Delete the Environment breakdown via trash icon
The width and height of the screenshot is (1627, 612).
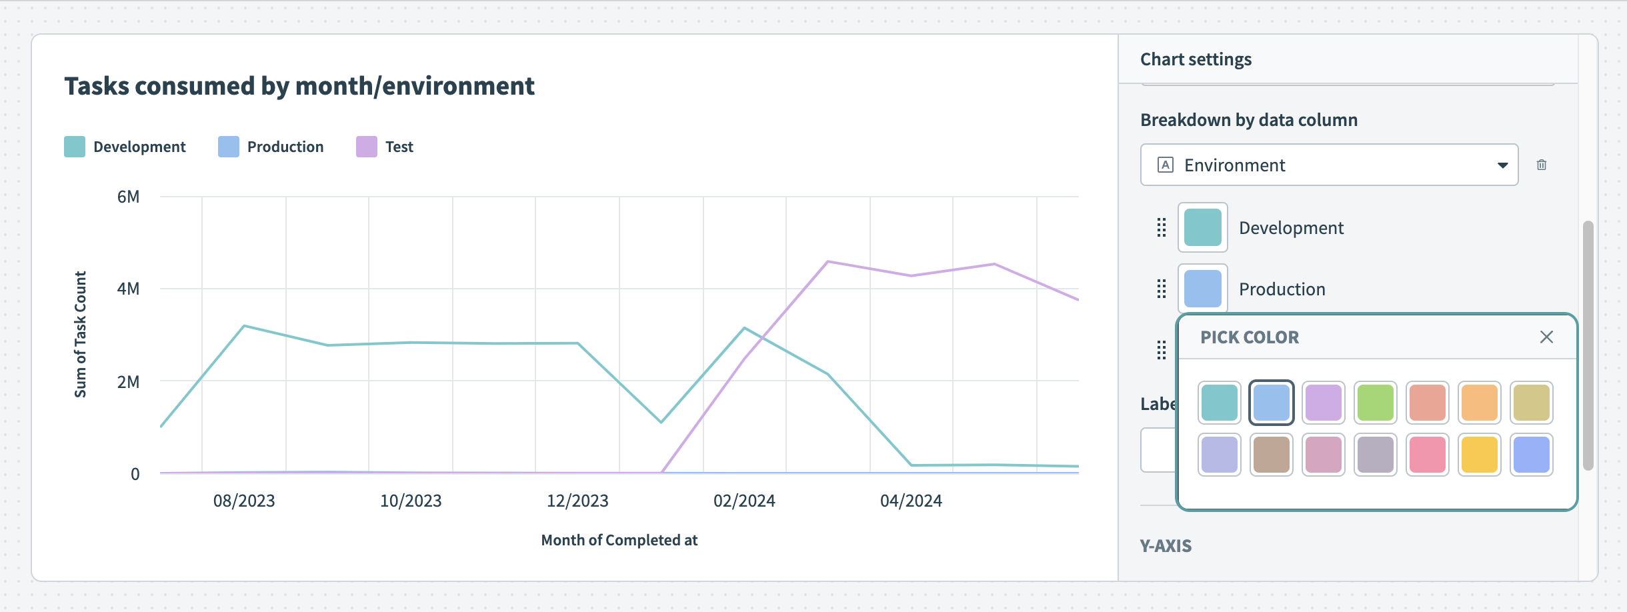pyautogui.click(x=1542, y=164)
